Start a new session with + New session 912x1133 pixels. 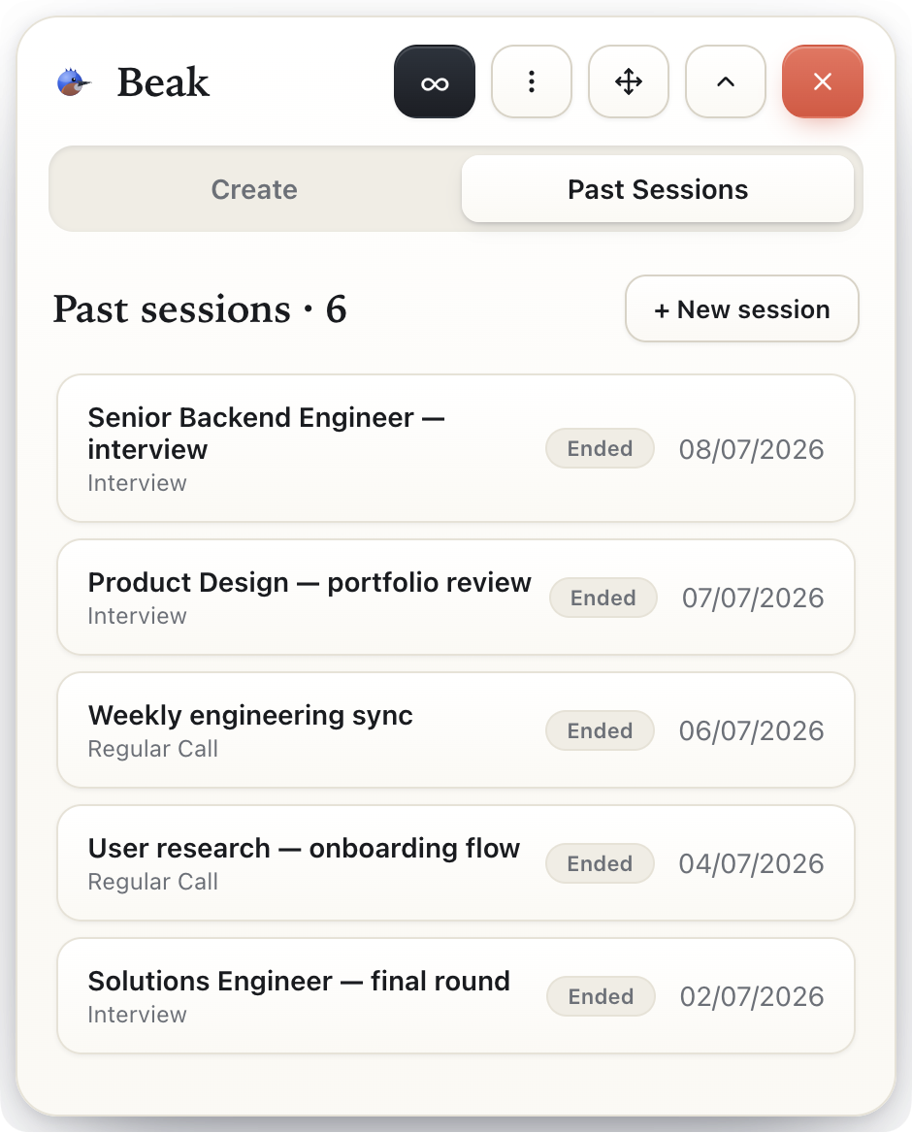[742, 308]
